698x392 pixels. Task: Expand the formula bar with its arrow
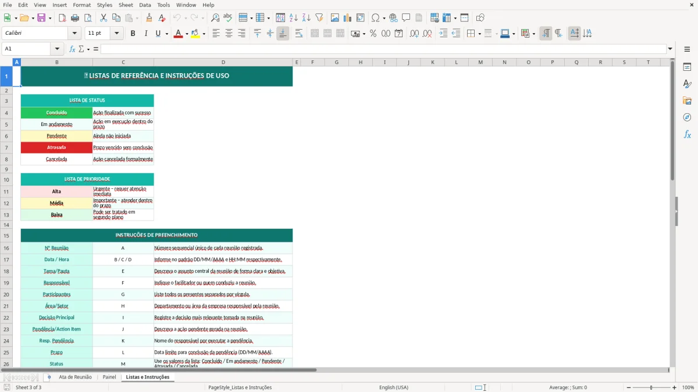[670, 49]
